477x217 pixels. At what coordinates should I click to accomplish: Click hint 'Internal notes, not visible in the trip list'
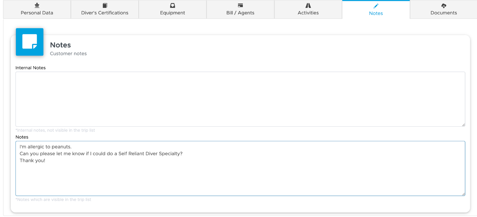(55, 130)
